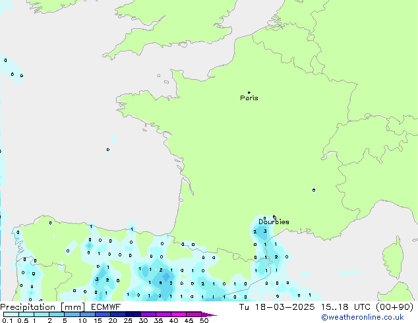The image size is (418, 323).
Task: Click the legend's above-50 arrow tip
Action: click(x=209, y=314)
